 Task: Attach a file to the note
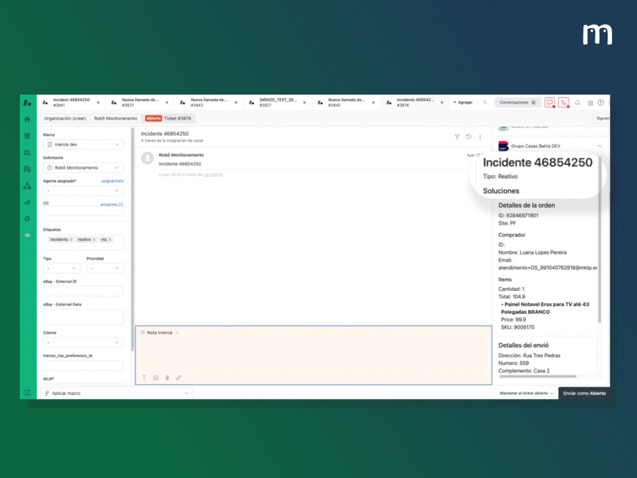[x=167, y=377]
